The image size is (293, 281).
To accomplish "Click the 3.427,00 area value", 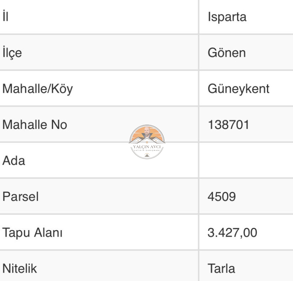I will coord(232,233).
